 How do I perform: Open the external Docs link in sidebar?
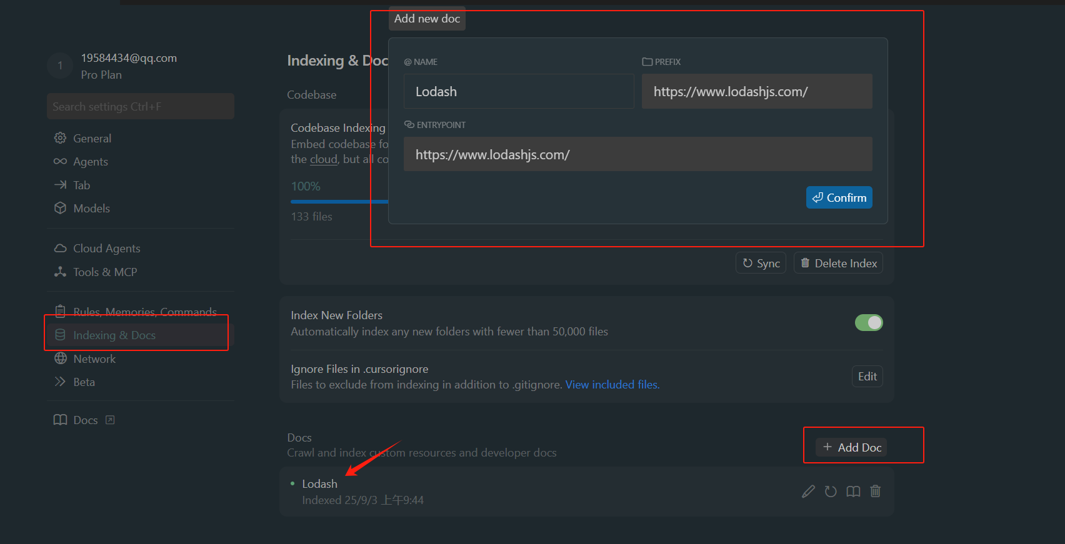[x=84, y=420]
